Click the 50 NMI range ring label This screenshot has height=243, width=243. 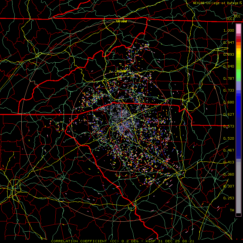pos(121,71)
